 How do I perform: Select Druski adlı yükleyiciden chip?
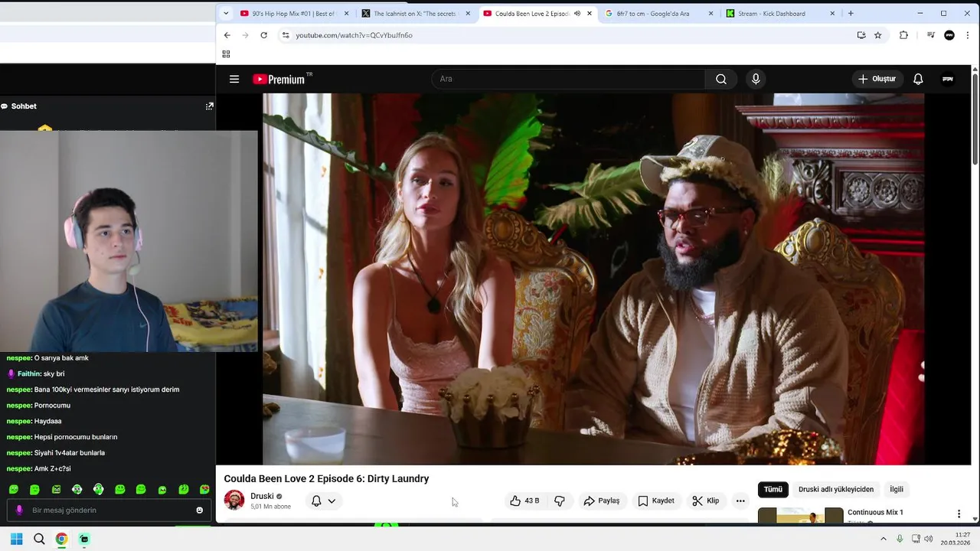[836, 490]
